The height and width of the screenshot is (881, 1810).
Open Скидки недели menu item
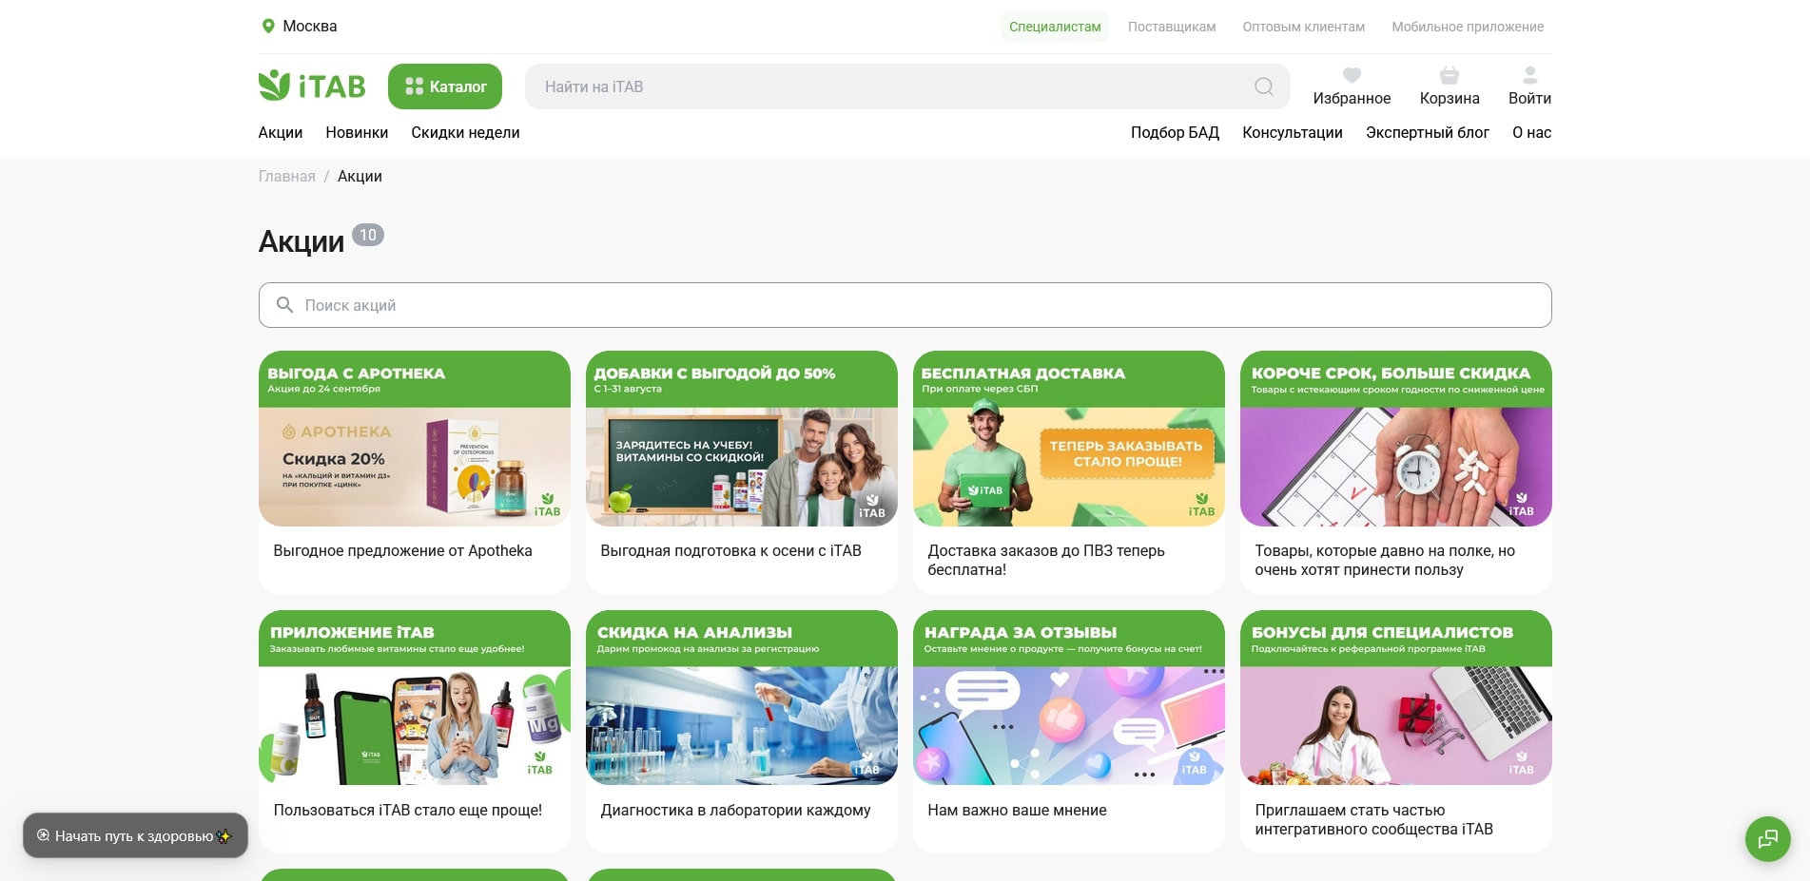coord(465,133)
